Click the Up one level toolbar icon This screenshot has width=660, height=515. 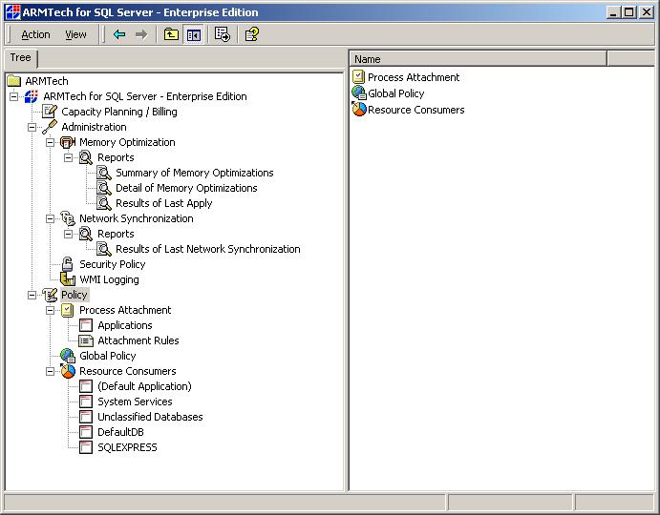pyautogui.click(x=171, y=34)
